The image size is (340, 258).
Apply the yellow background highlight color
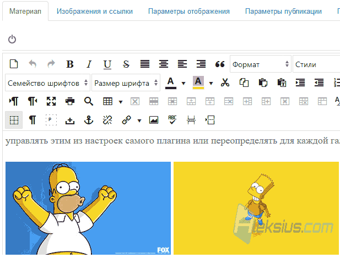[x=198, y=83]
